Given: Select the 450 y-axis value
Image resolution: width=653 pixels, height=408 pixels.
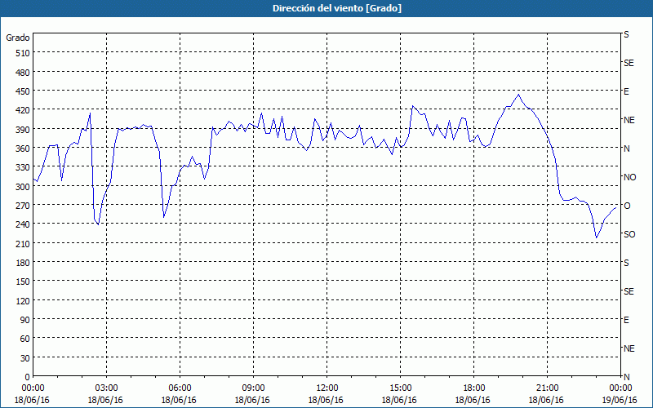Looking at the screenshot, I should [x=24, y=91].
